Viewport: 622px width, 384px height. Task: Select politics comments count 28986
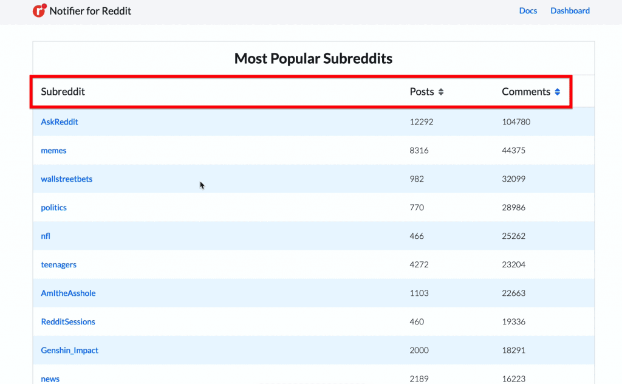(x=514, y=207)
